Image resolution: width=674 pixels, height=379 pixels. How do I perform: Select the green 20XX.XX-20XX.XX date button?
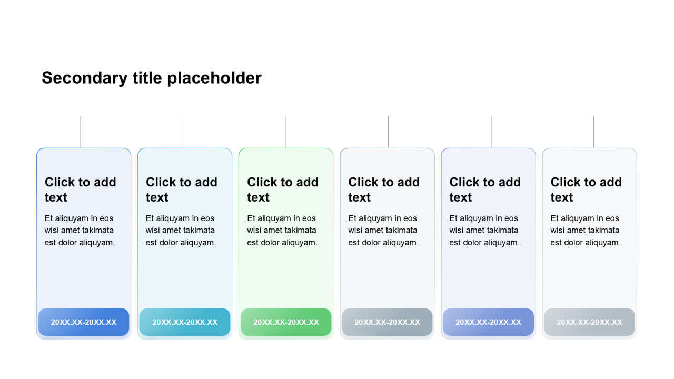[x=286, y=322]
